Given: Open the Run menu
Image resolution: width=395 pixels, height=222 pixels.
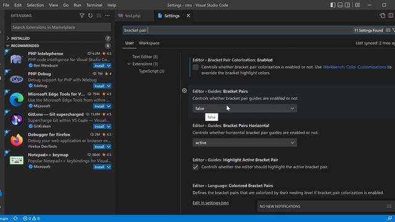Looking at the screenshot, I should 77,5.
